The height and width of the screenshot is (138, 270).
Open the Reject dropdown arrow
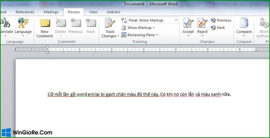tap(202, 36)
